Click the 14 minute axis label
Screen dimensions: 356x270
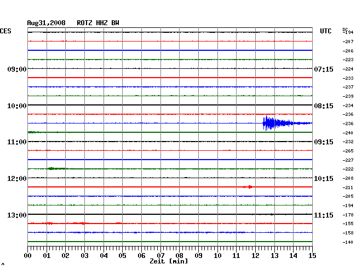(293, 256)
